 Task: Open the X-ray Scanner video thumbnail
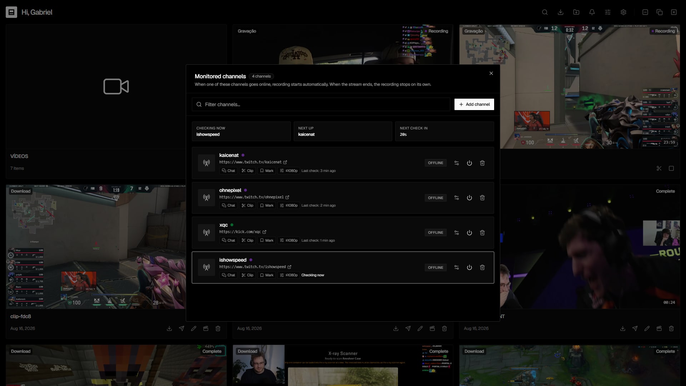(343, 365)
